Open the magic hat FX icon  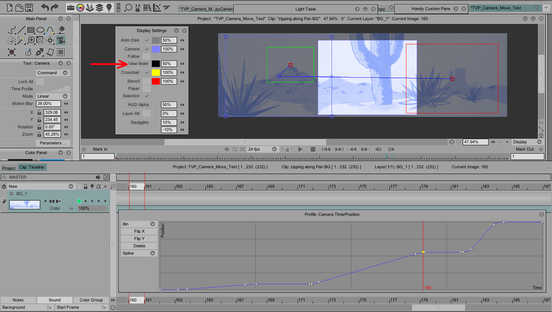pos(137,8)
